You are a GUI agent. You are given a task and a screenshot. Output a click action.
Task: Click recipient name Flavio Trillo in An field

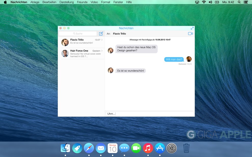(x=120, y=34)
